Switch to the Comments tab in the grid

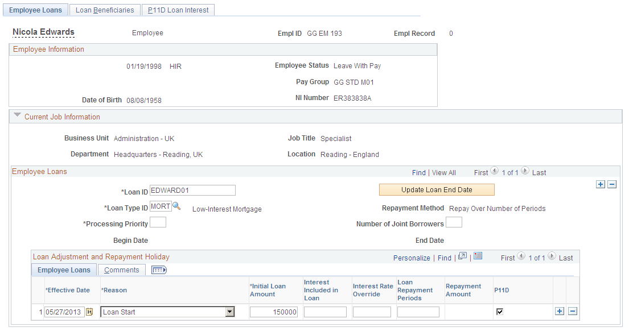pos(121,270)
